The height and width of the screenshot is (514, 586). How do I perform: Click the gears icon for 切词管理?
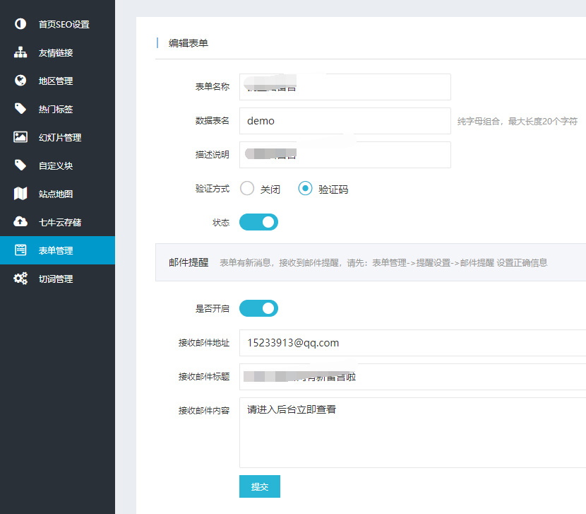20,279
